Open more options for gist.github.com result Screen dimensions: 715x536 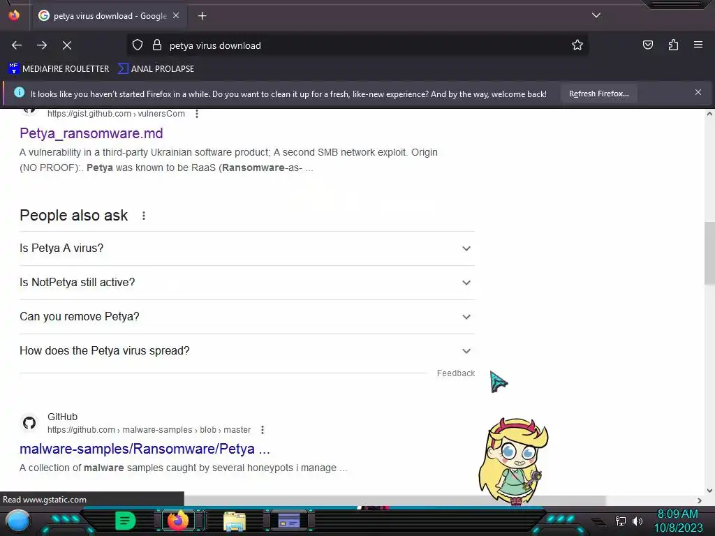click(196, 114)
